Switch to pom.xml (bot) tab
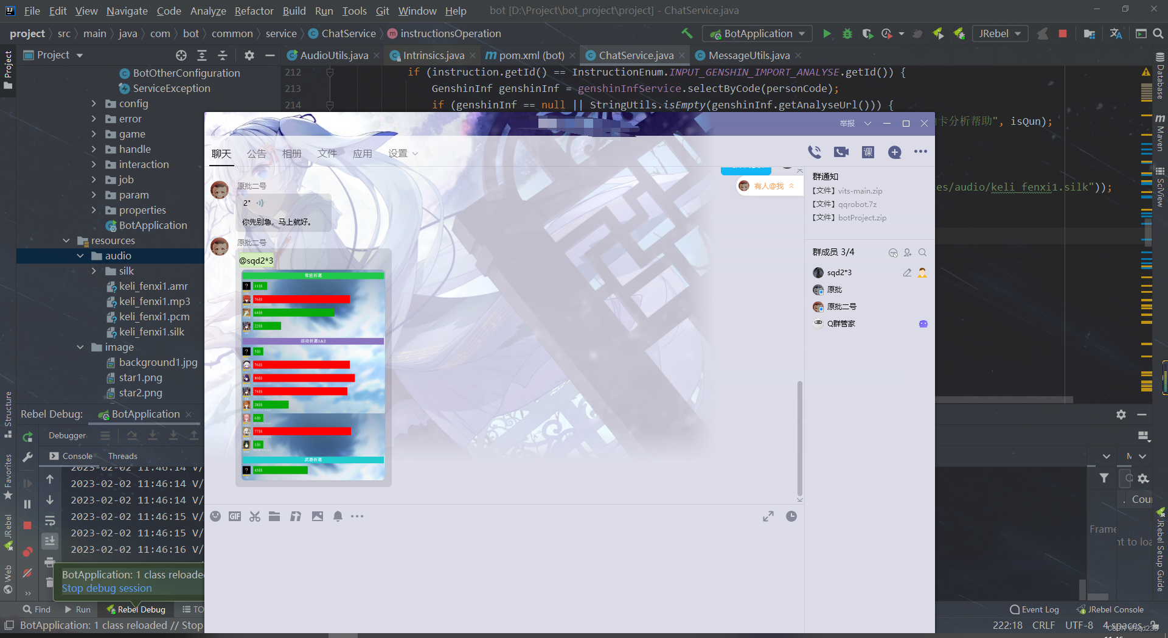1168x638 pixels. [532, 55]
